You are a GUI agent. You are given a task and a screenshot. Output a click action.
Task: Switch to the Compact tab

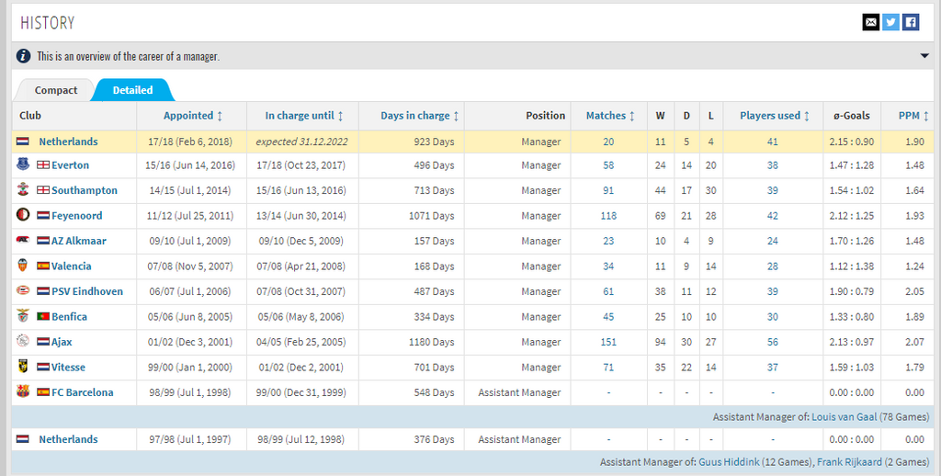point(56,90)
